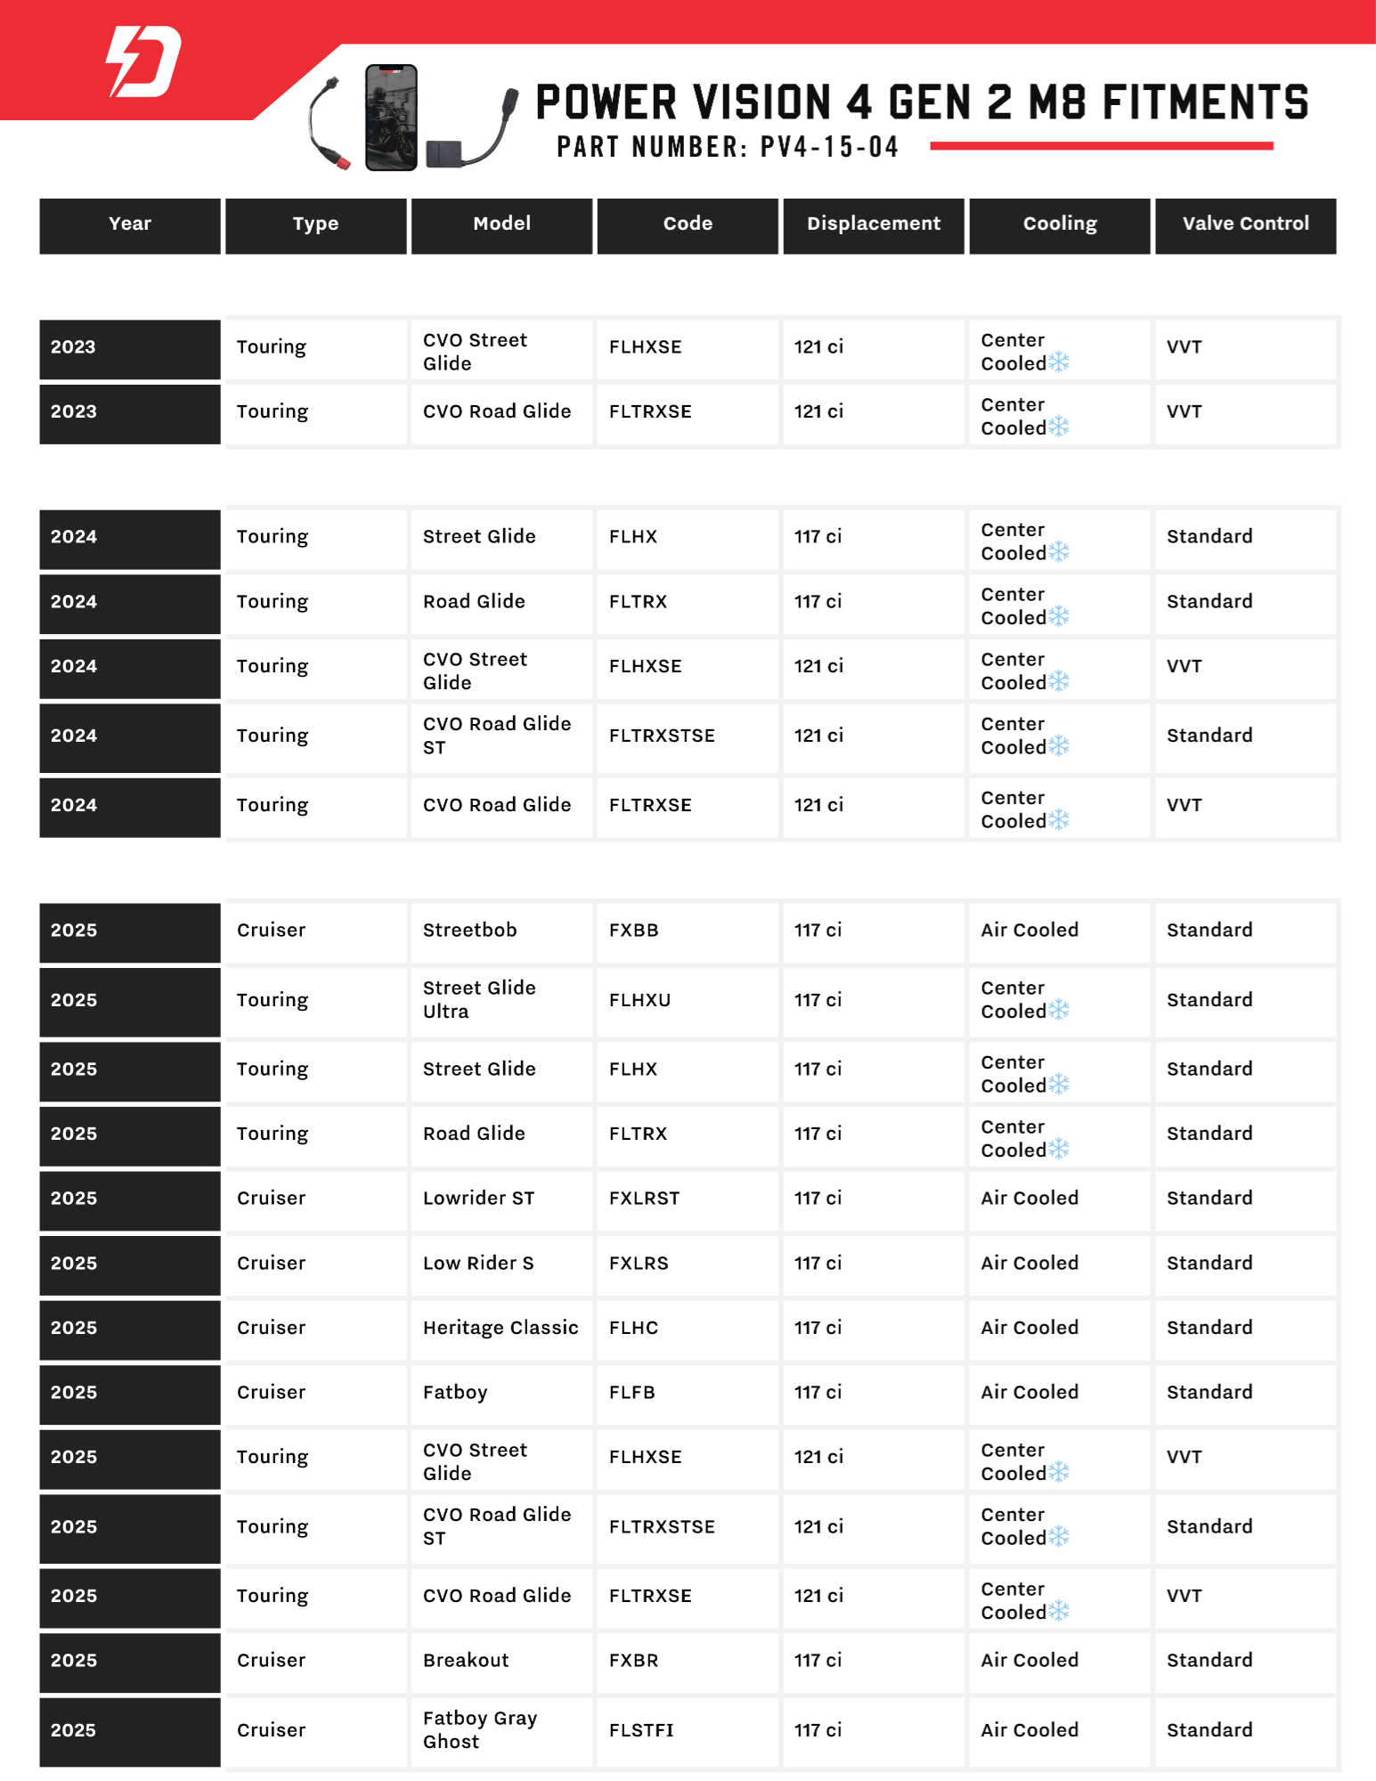Click snowflake icon in 2024 FLTRX Road Glide row
The height and width of the screenshot is (1781, 1376).
(1058, 616)
